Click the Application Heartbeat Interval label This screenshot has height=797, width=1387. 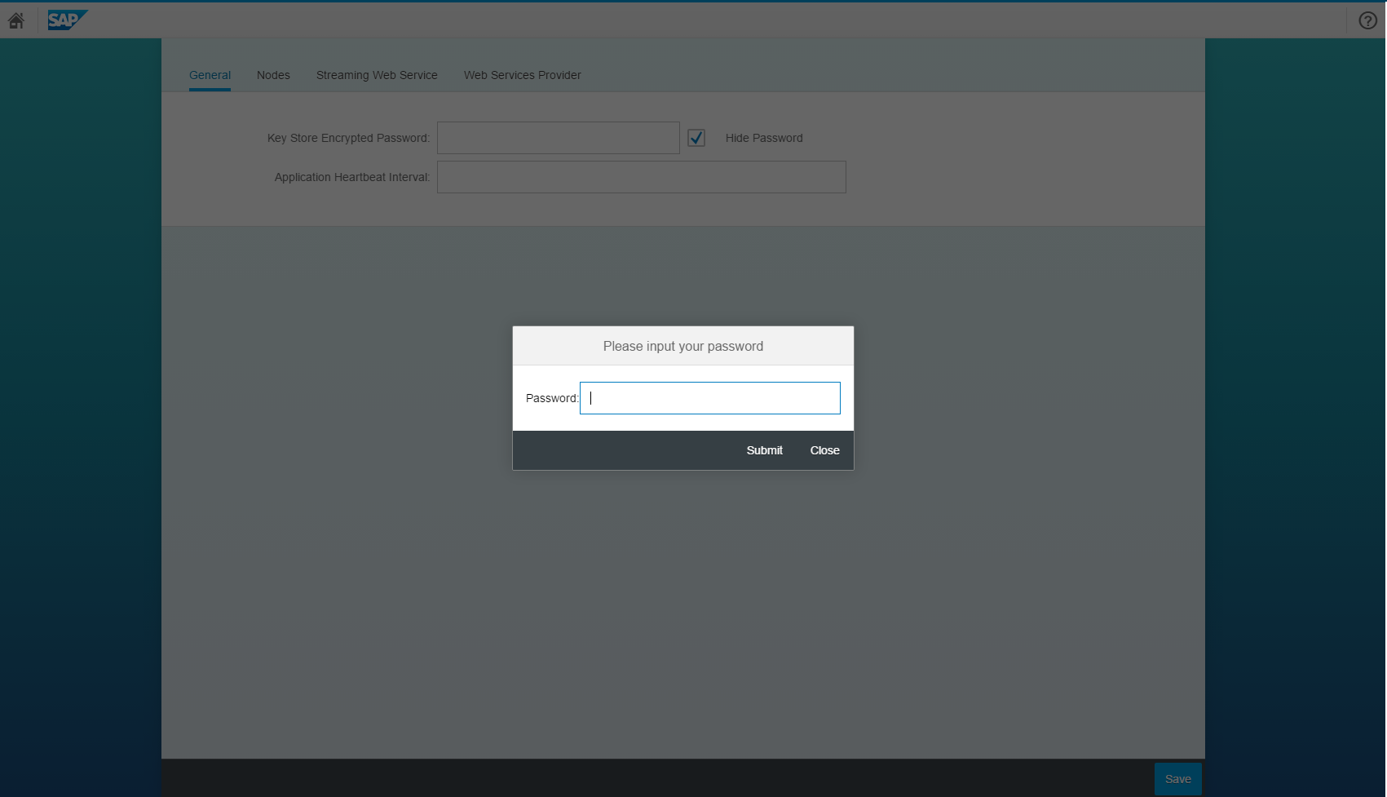(351, 177)
